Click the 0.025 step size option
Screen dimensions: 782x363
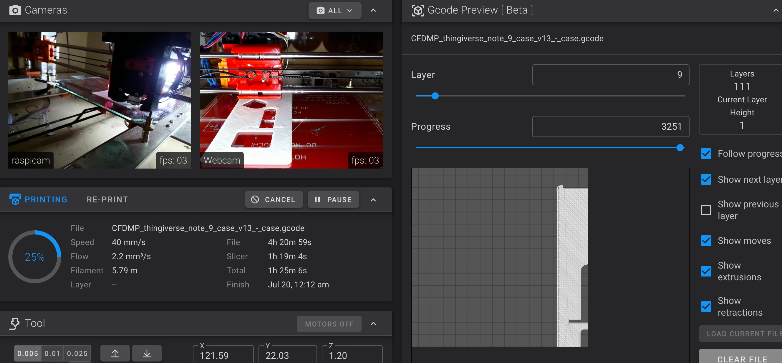(x=77, y=353)
